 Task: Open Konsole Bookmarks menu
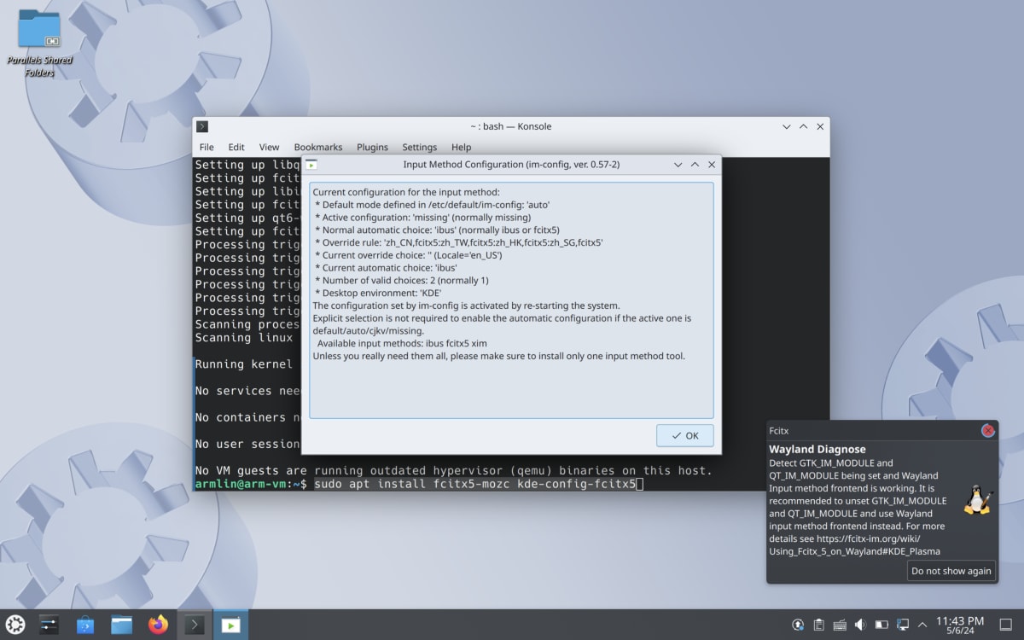click(x=318, y=147)
